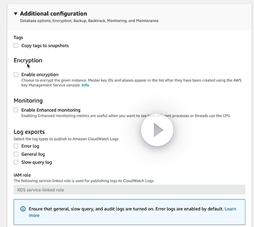This screenshot has height=227, width=254.
Task: Check the Error log export option
Action: click(x=16, y=146)
